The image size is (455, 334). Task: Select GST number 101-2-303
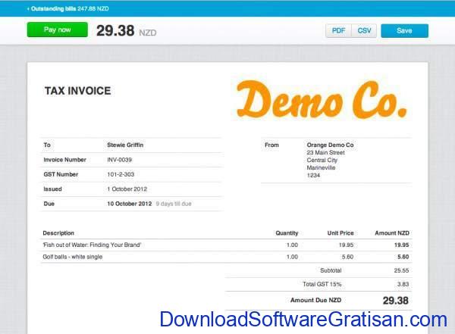121,174
